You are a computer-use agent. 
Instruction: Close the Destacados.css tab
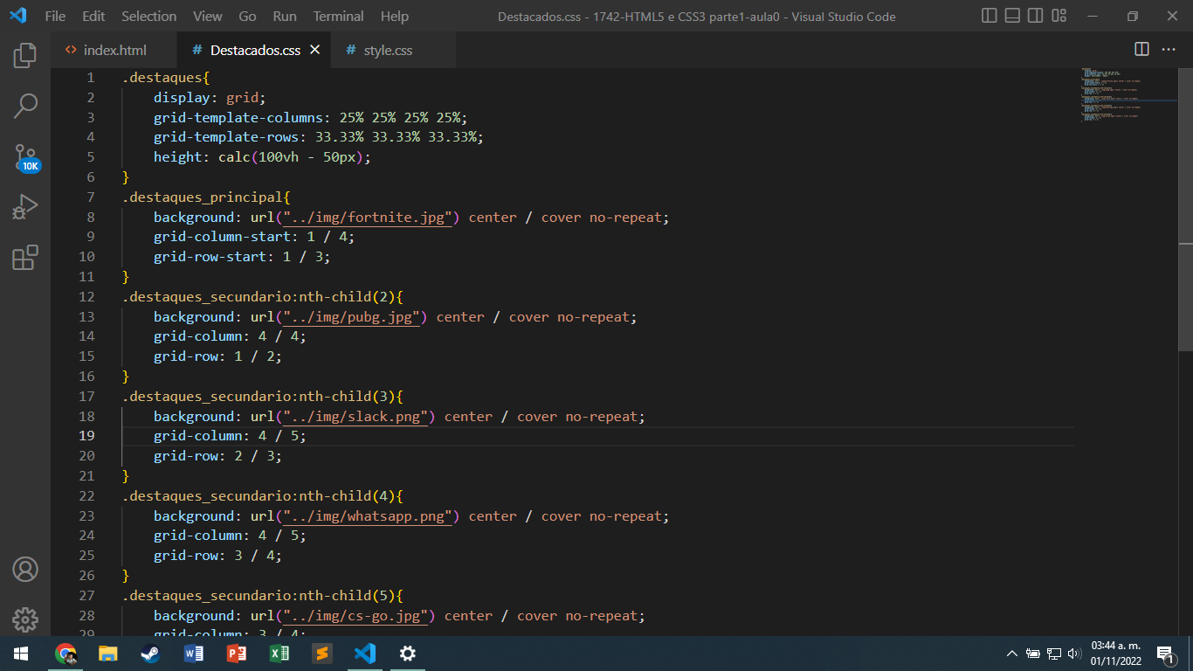coord(314,50)
